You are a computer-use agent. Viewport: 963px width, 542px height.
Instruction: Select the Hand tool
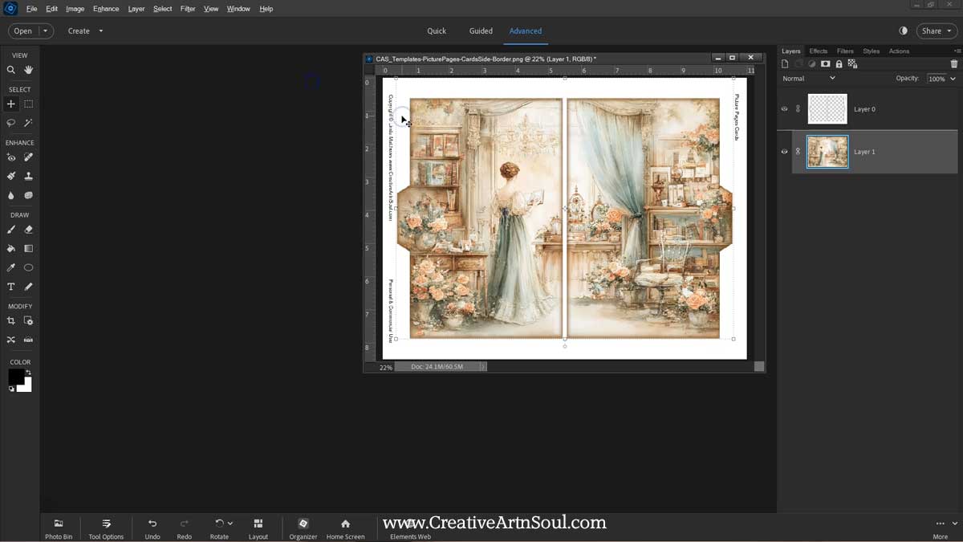click(29, 70)
